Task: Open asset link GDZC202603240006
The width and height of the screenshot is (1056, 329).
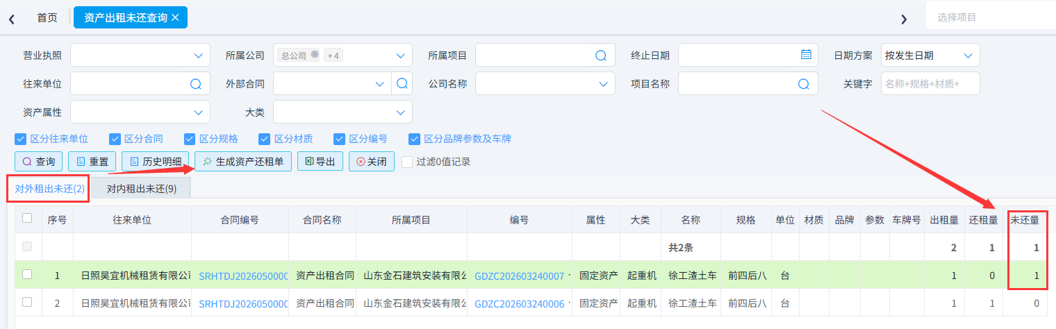Action: coord(519,303)
